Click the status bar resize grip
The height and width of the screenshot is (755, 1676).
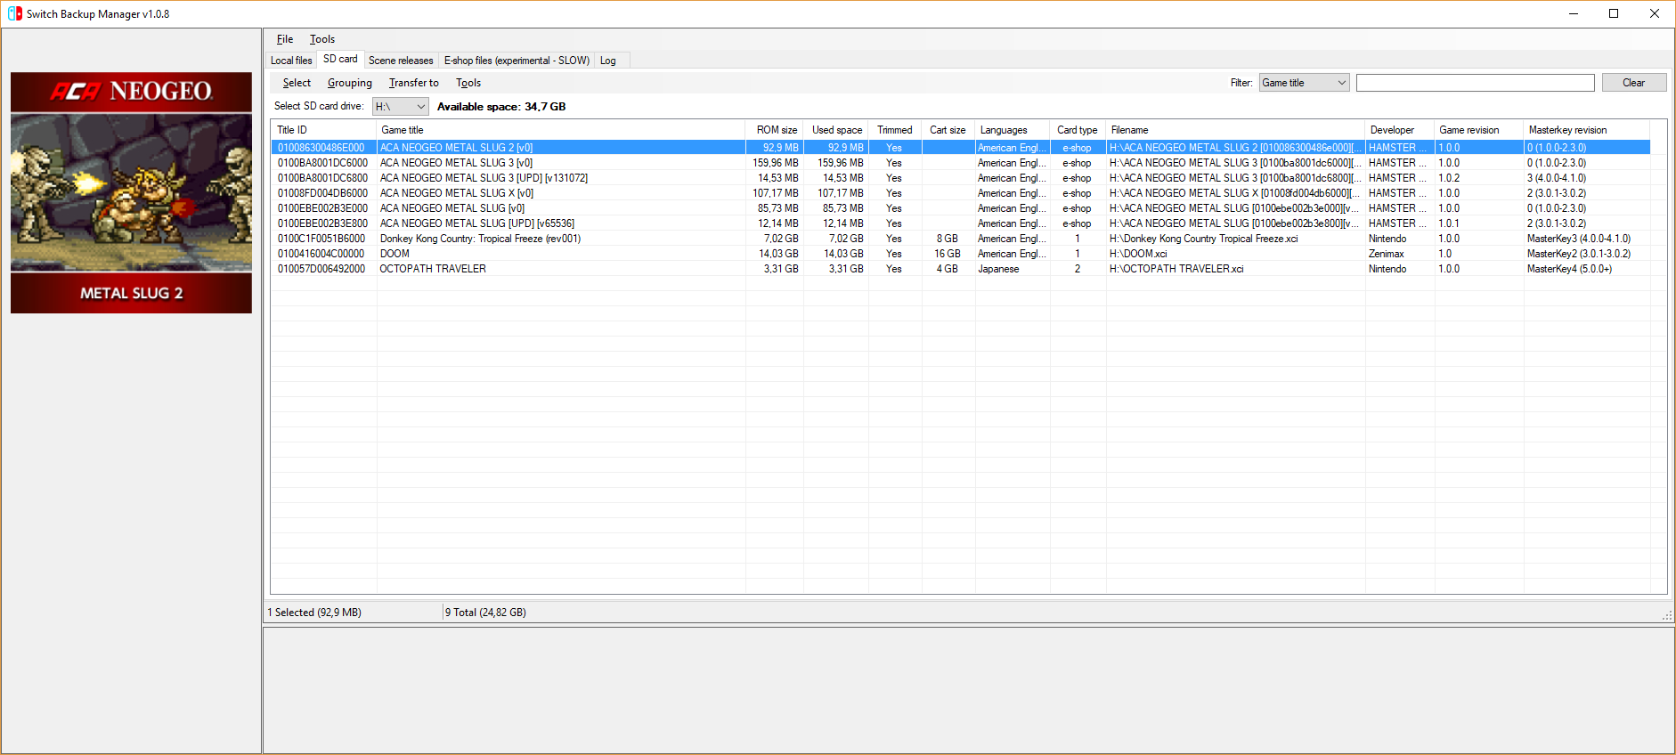pyautogui.click(x=1667, y=615)
